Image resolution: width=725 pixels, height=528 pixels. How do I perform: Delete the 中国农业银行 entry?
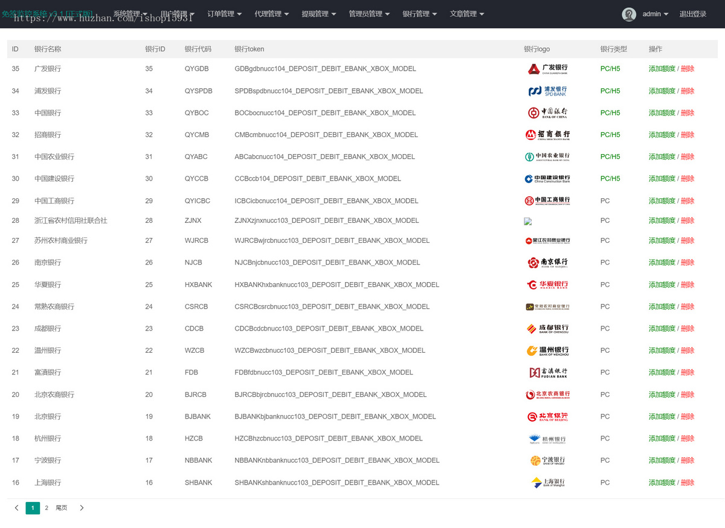point(688,156)
